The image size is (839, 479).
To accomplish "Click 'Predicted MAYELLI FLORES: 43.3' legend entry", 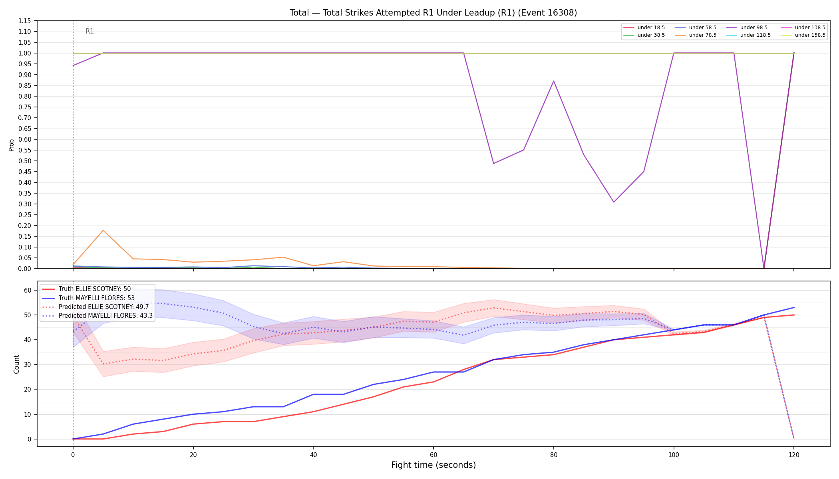I will 97,315.
